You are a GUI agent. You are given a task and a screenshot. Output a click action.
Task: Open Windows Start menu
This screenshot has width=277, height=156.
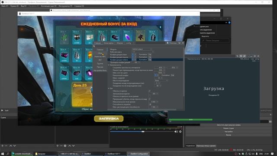tap(3, 154)
